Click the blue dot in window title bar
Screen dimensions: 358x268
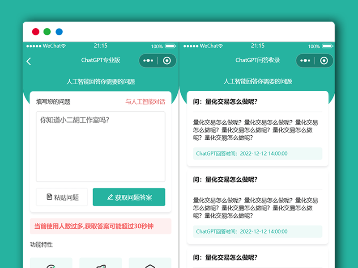point(59,32)
